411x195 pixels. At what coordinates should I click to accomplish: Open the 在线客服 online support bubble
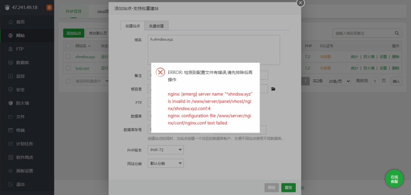[394, 179]
